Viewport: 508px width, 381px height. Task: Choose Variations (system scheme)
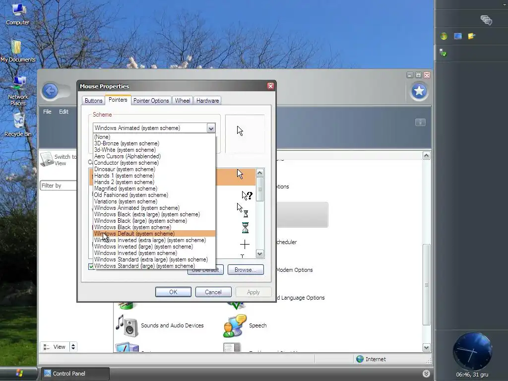click(x=154, y=201)
